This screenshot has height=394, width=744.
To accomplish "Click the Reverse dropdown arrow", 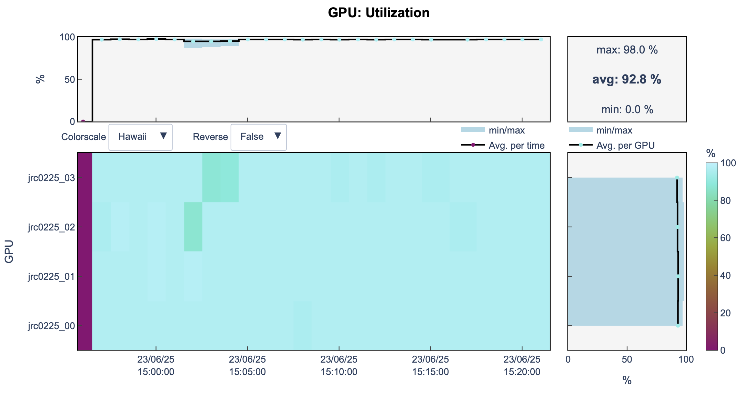I will [278, 136].
